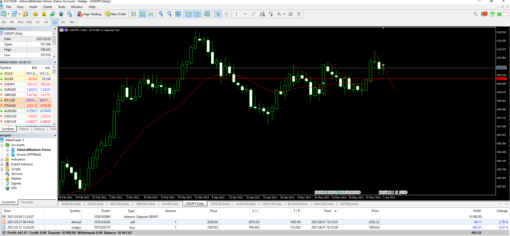Select the vertical line tool

click(237, 14)
